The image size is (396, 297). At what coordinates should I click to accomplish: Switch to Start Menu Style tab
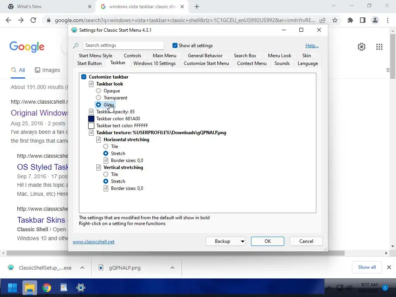coord(96,56)
